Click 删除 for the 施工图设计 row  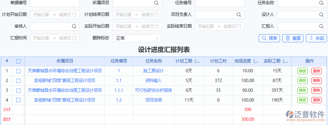pos(317,71)
